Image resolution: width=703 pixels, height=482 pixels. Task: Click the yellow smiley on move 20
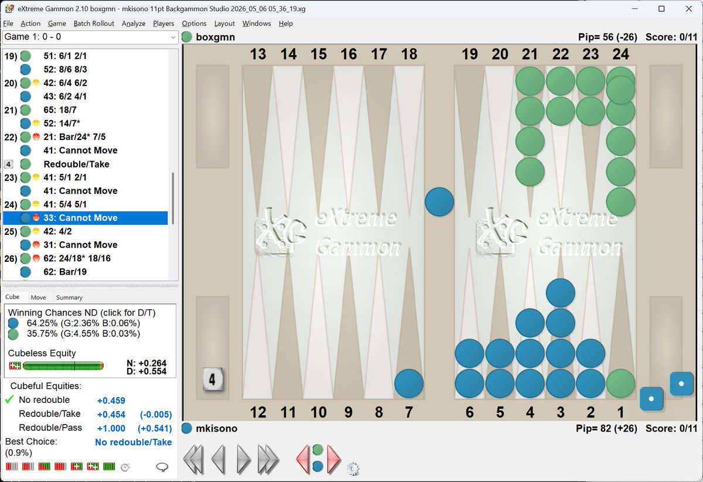[36, 83]
